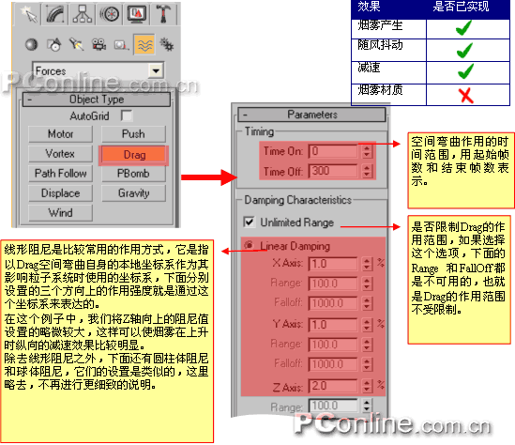Image resolution: width=515 pixels, height=445 pixels.
Task: Click the Wind button
Action: coord(60,213)
